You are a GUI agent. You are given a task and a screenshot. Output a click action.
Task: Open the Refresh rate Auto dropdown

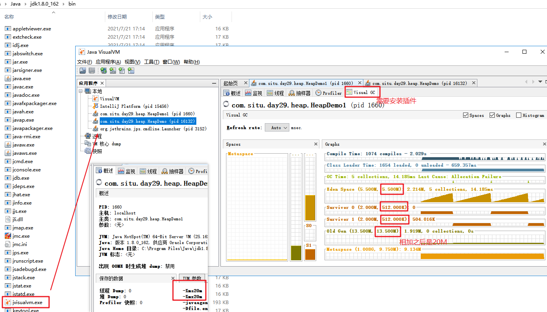tap(277, 128)
